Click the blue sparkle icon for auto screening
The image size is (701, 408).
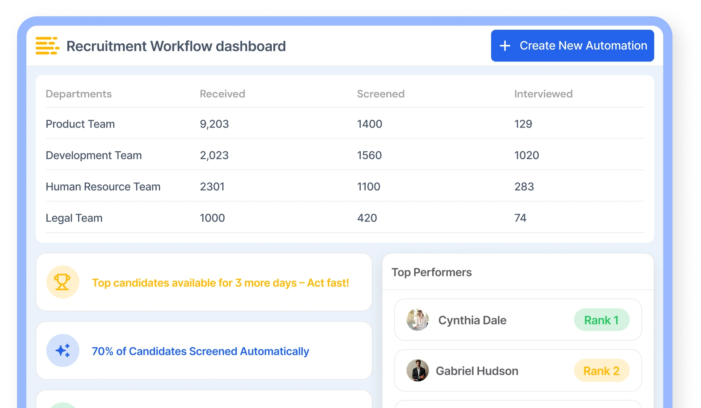tap(63, 350)
